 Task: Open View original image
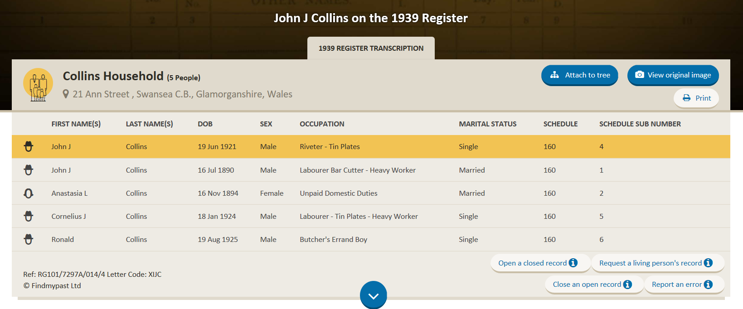point(673,75)
